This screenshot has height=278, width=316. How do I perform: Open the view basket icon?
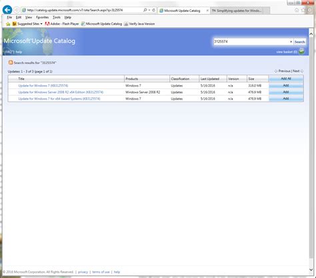coord(301,51)
